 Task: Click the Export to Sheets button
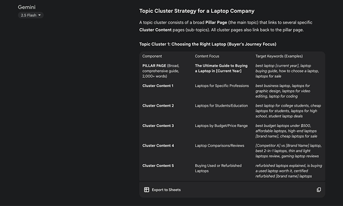[162, 190]
